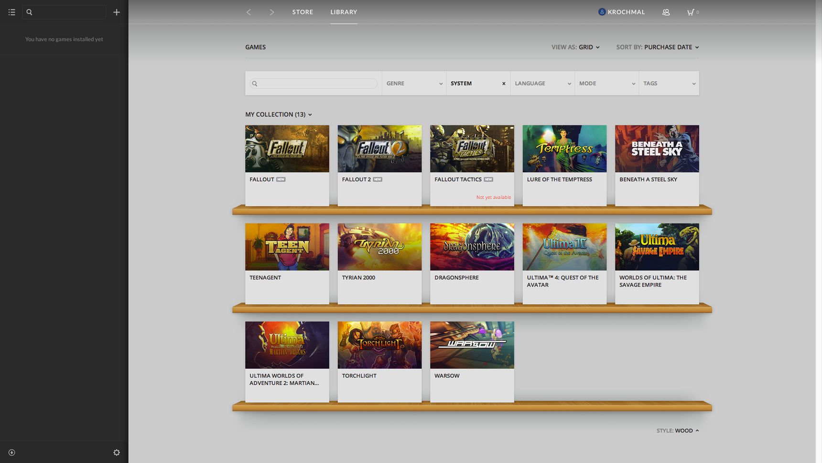Go back with the left arrow
The height and width of the screenshot is (463, 822).
pyautogui.click(x=249, y=12)
